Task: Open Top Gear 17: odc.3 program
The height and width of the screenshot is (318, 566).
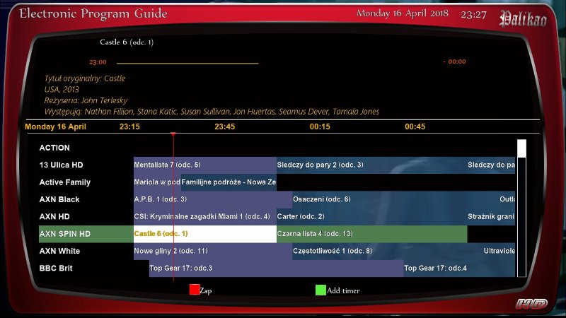Action: 276,269
